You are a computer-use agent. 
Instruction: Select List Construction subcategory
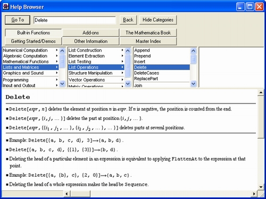(x=96, y=50)
